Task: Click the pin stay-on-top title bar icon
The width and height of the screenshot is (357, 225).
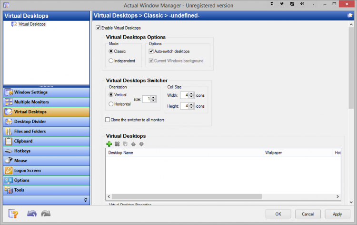Action: [302, 4]
